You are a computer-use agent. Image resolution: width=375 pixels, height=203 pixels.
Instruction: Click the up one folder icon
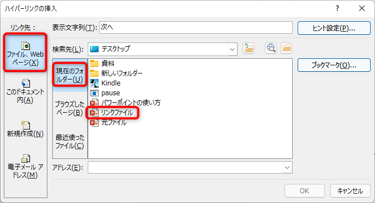pyautogui.click(x=249, y=48)
